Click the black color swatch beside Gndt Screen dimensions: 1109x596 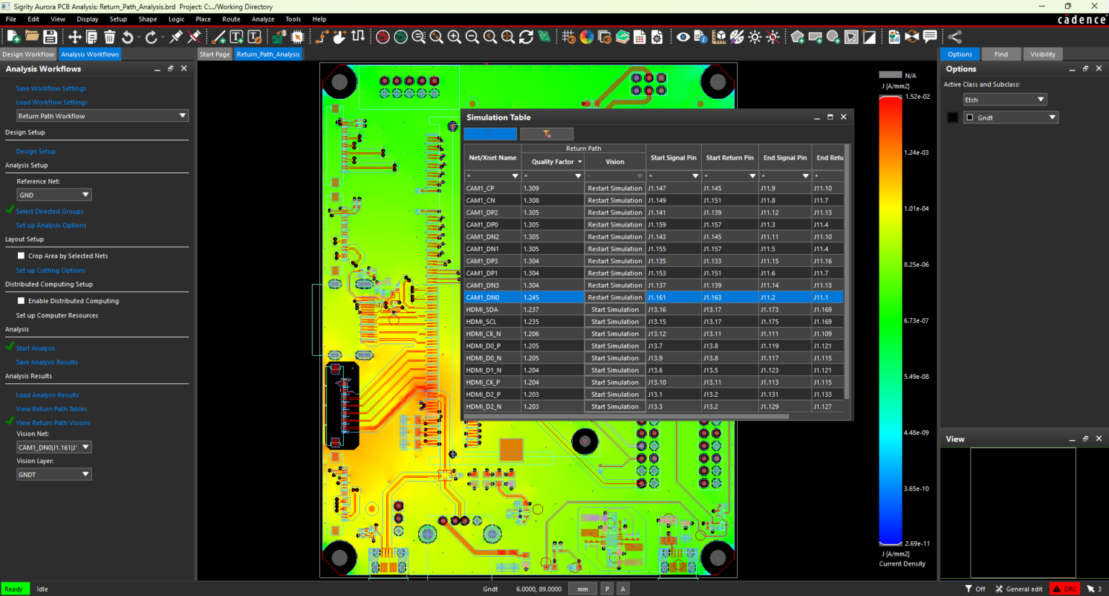point(952,118)
